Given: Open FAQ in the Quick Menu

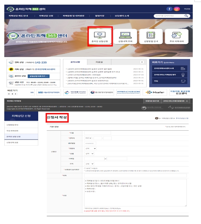Looking at the screenshot, I should (170, 81).
